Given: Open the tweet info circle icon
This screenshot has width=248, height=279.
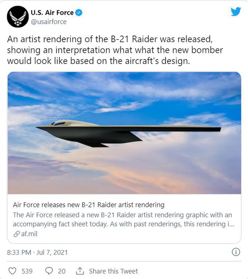Looking at the screenshot, I should (236, 252).
